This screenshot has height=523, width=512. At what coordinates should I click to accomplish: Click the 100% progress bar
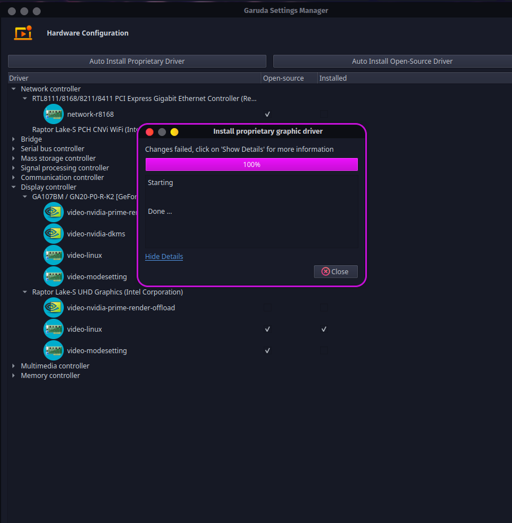point(252,164)
